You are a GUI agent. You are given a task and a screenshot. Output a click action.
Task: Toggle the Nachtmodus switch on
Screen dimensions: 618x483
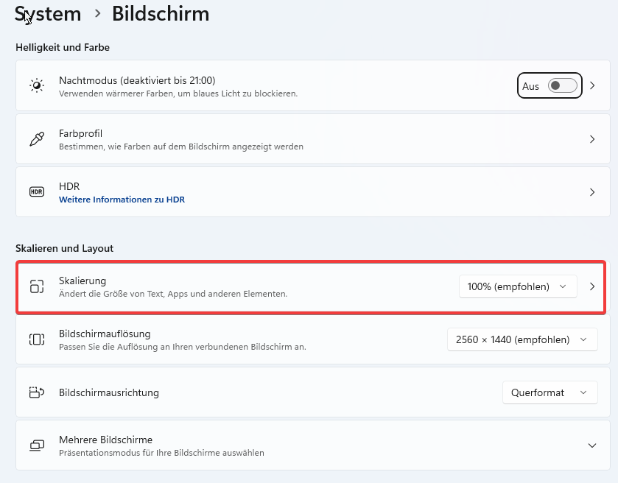[563, 85]
